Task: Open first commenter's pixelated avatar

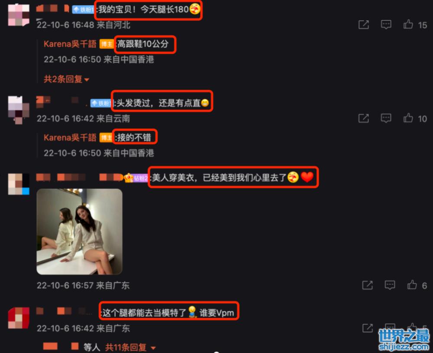Action: pyautogui.click(x=19, y=15)
